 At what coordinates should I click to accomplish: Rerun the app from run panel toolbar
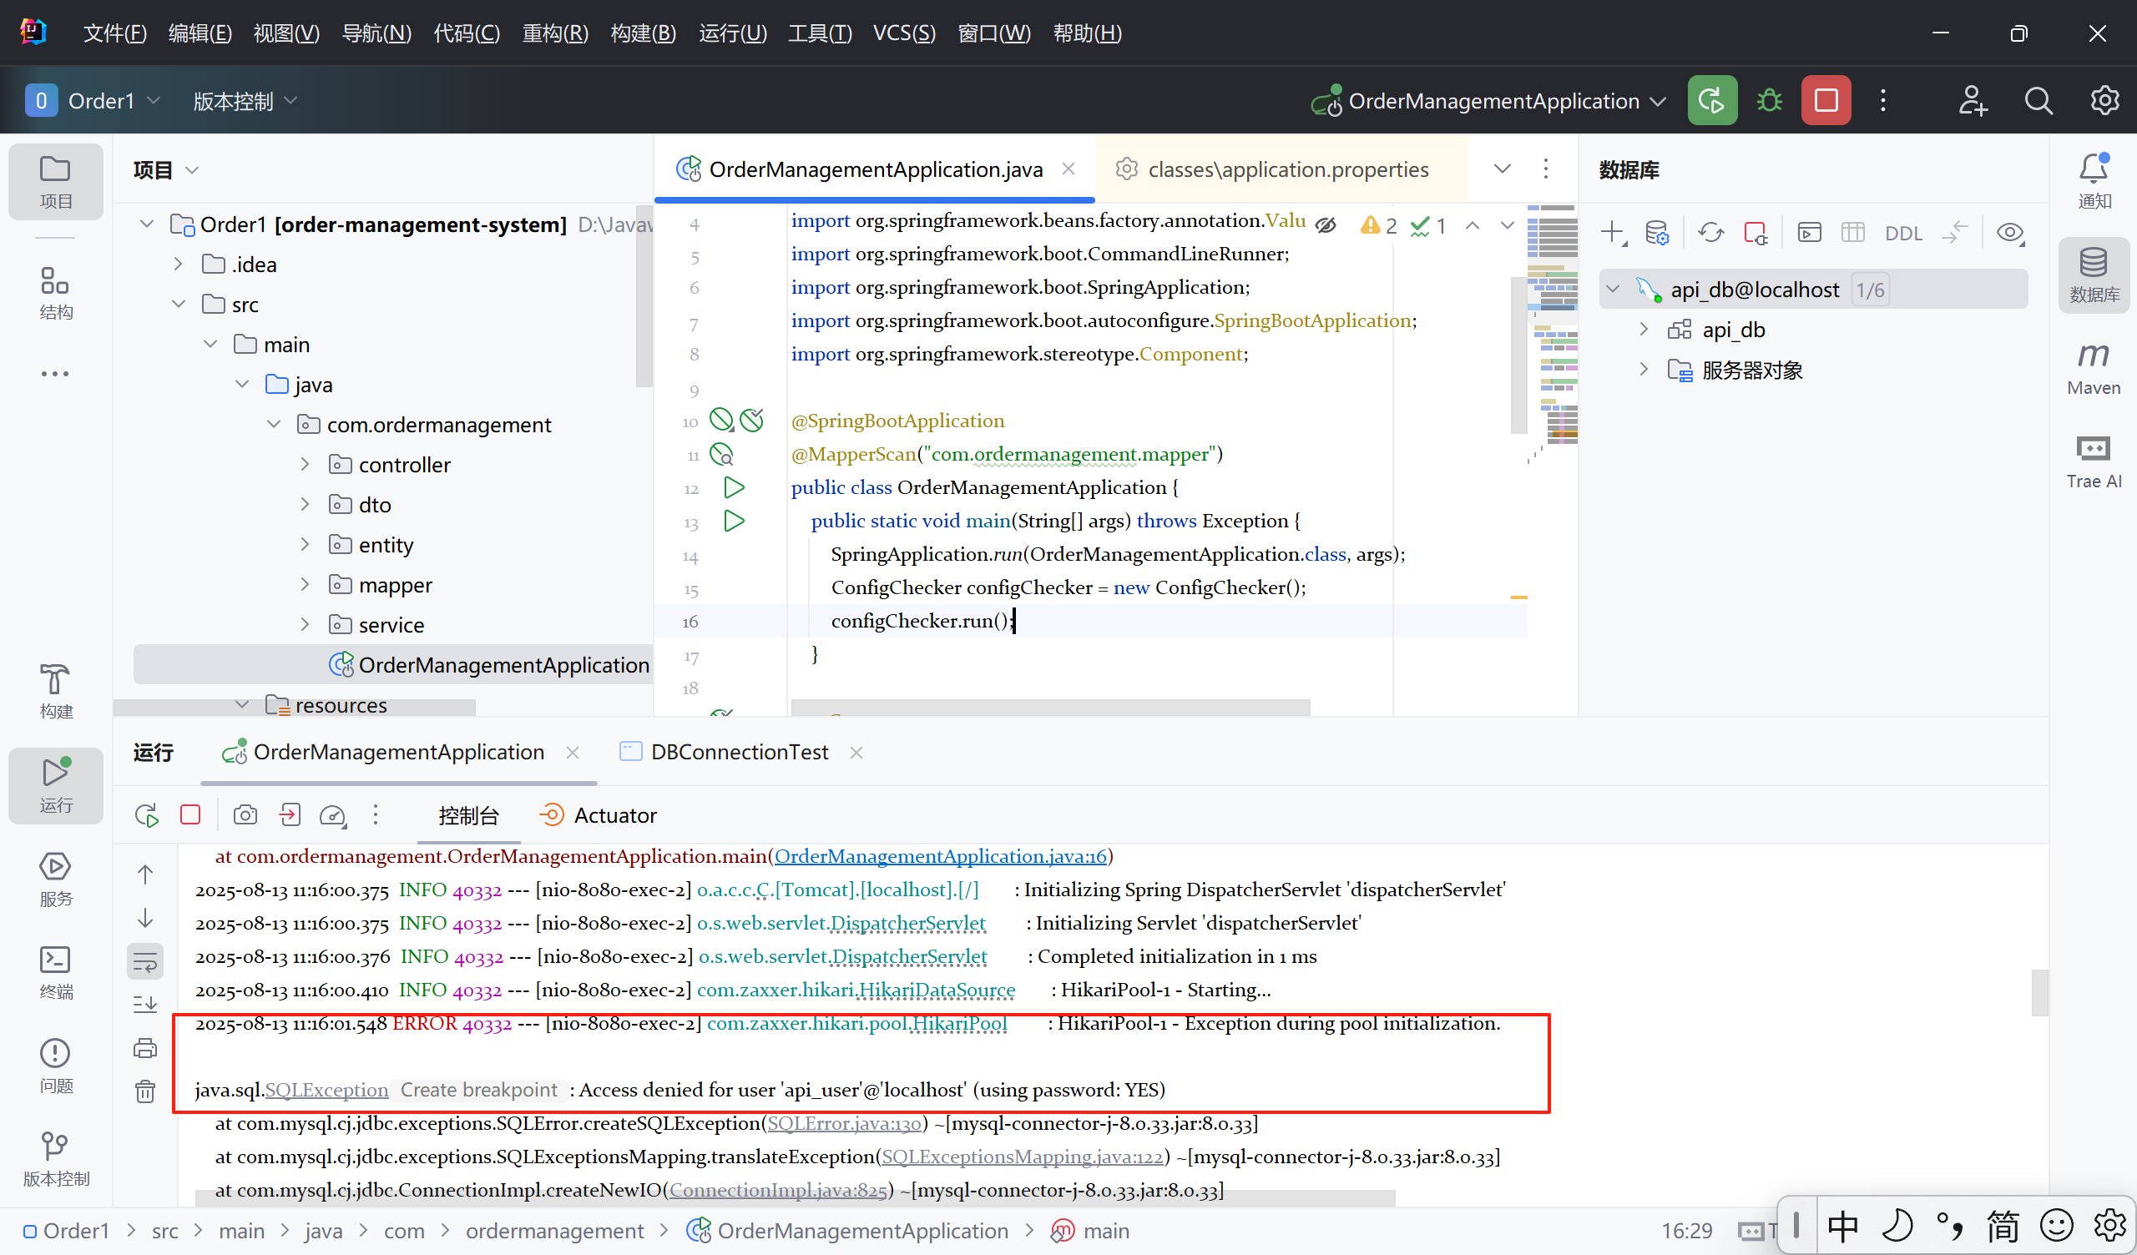147,815
